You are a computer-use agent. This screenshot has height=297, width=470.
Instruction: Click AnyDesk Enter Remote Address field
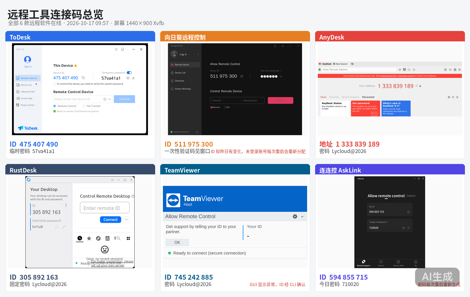click(x=359, y=69)
